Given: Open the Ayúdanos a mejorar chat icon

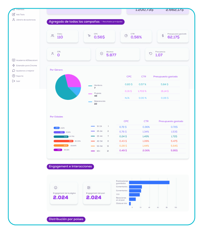Looking at the screenshot, I should tap(14, 71).
